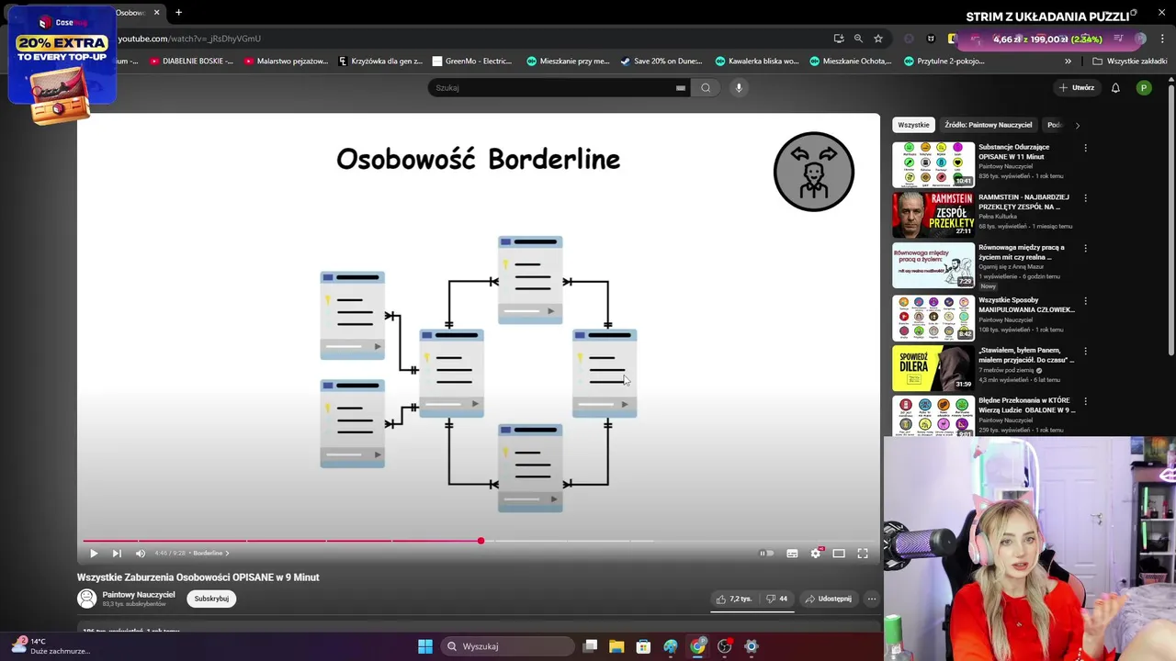
Task: Click the browser address bar URL
Action: point(189,39)
